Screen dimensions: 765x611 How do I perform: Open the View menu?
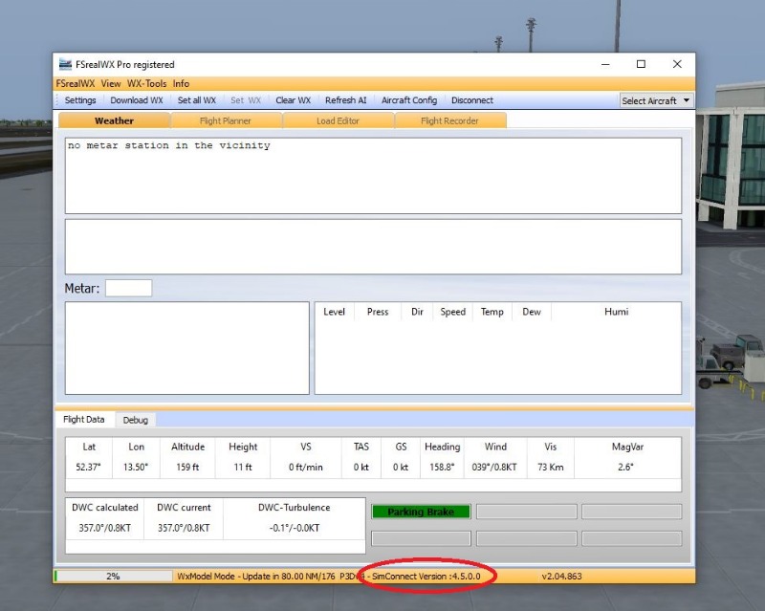pyautogui.click(x=111, y=84)
